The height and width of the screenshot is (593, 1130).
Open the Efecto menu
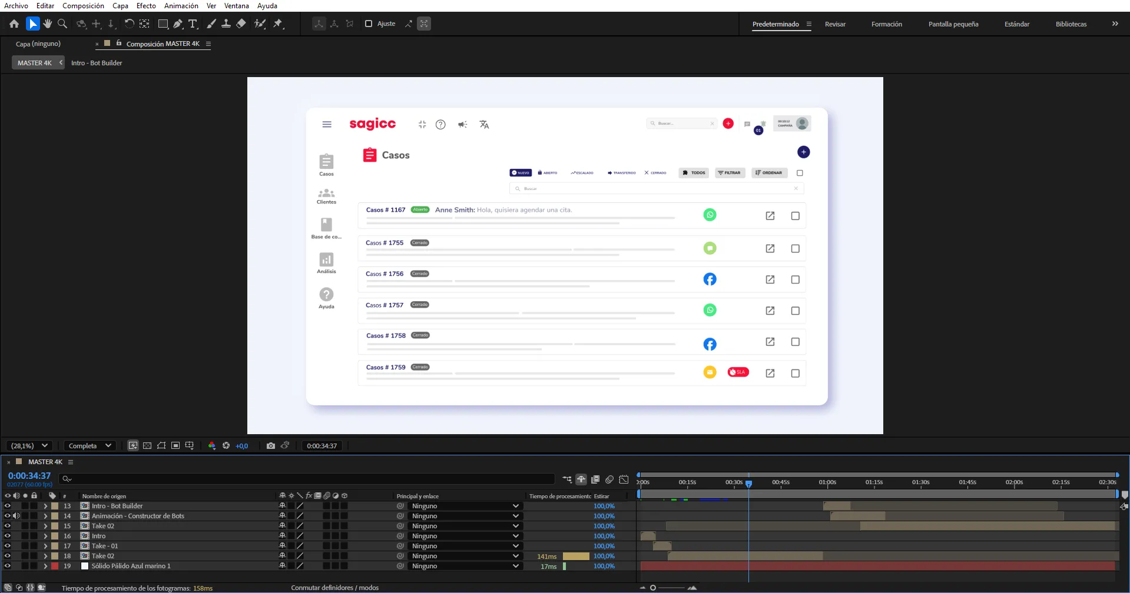point(146,6)
